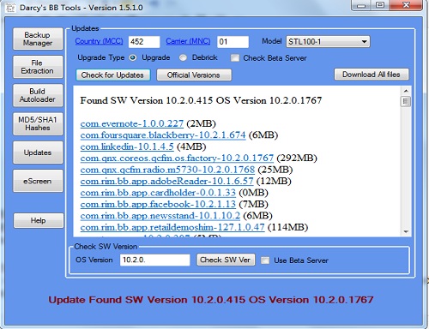The width and height of the screenshot is (429, 329).
Task: Click the Found SW Version 10.2.0.415 heading text
Action: click(201, 100)
